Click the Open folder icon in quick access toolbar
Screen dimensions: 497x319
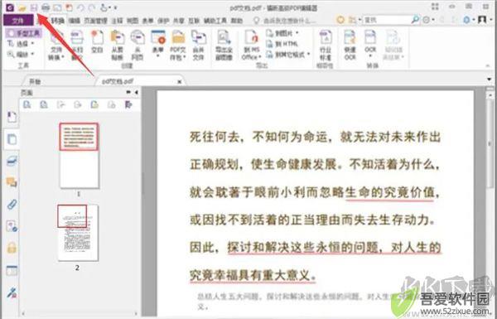click(x=22, y=7)
